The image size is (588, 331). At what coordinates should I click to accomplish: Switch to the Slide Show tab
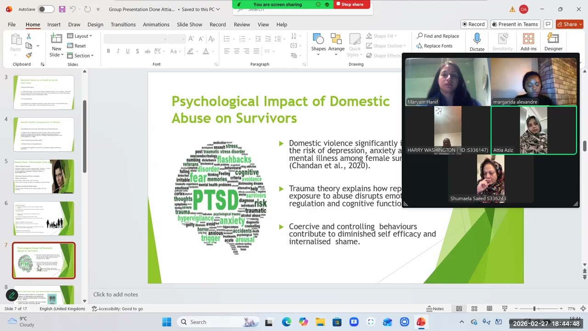click(189, 24)
